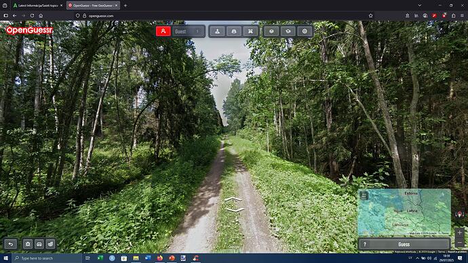Click the question mark hint icon
468x263 pixels.
point(365,244)
